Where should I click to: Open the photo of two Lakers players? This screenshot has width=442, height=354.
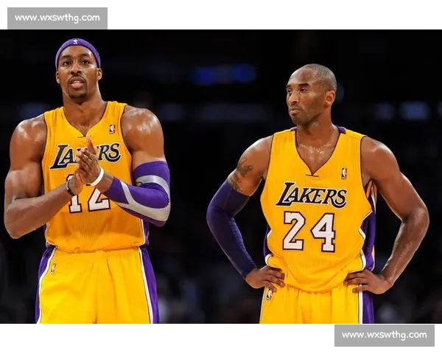(221, 176)
